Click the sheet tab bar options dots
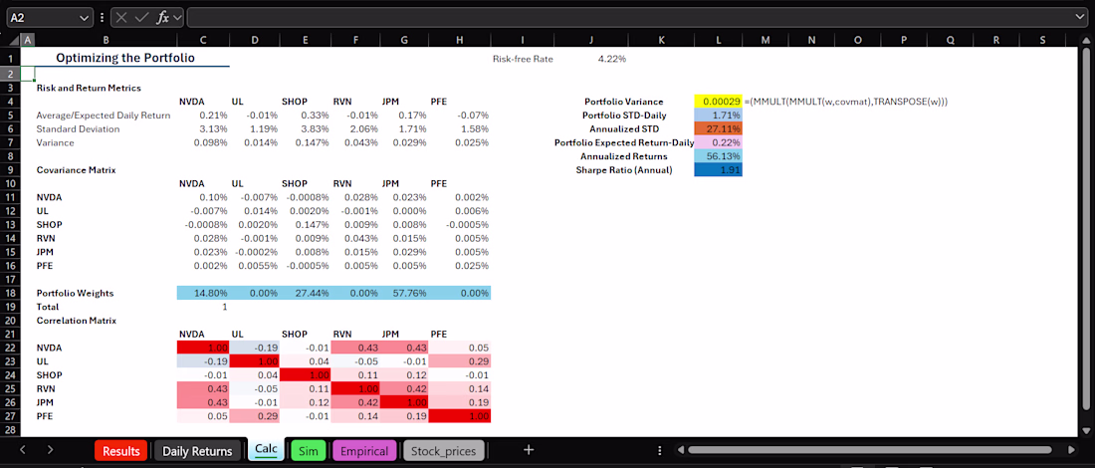The width and height of the screenshot is (1095, 468). [x=660, y=450]
